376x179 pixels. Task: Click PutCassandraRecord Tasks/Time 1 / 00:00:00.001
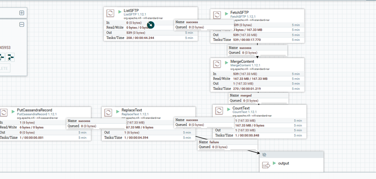click(x=32, y=138)
